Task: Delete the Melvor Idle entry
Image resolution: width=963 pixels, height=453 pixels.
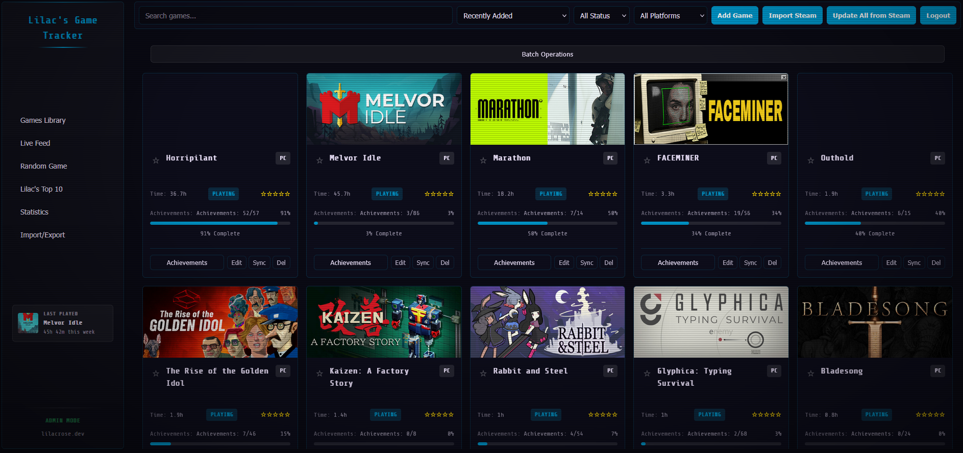Action: coord(445,262)
